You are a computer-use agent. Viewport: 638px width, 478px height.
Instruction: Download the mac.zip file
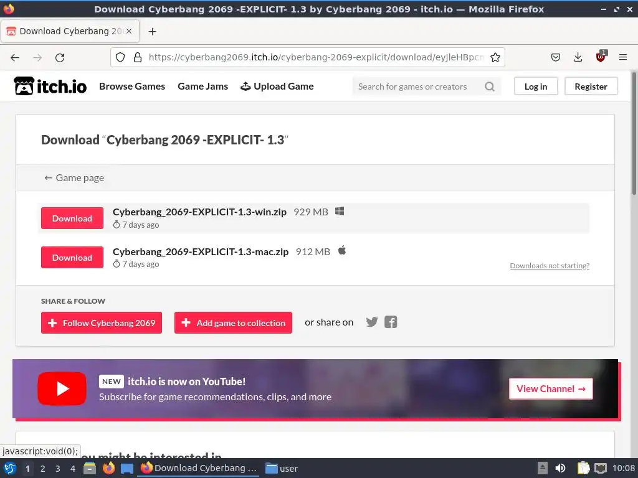click(72, 257)
